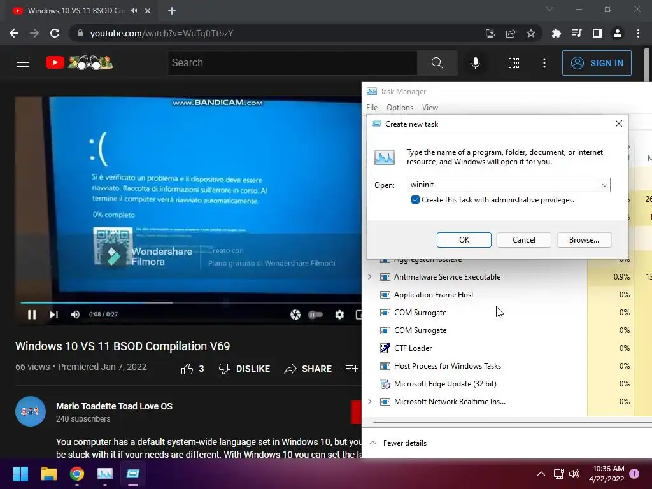Viewport: 652px width, 489px height.
Task: Open File Explorer from taskbar
Action: click(x=48, y=474)
